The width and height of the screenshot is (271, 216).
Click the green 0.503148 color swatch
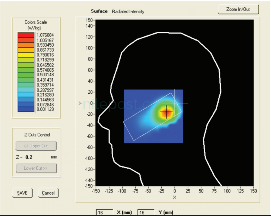point(26,75)
